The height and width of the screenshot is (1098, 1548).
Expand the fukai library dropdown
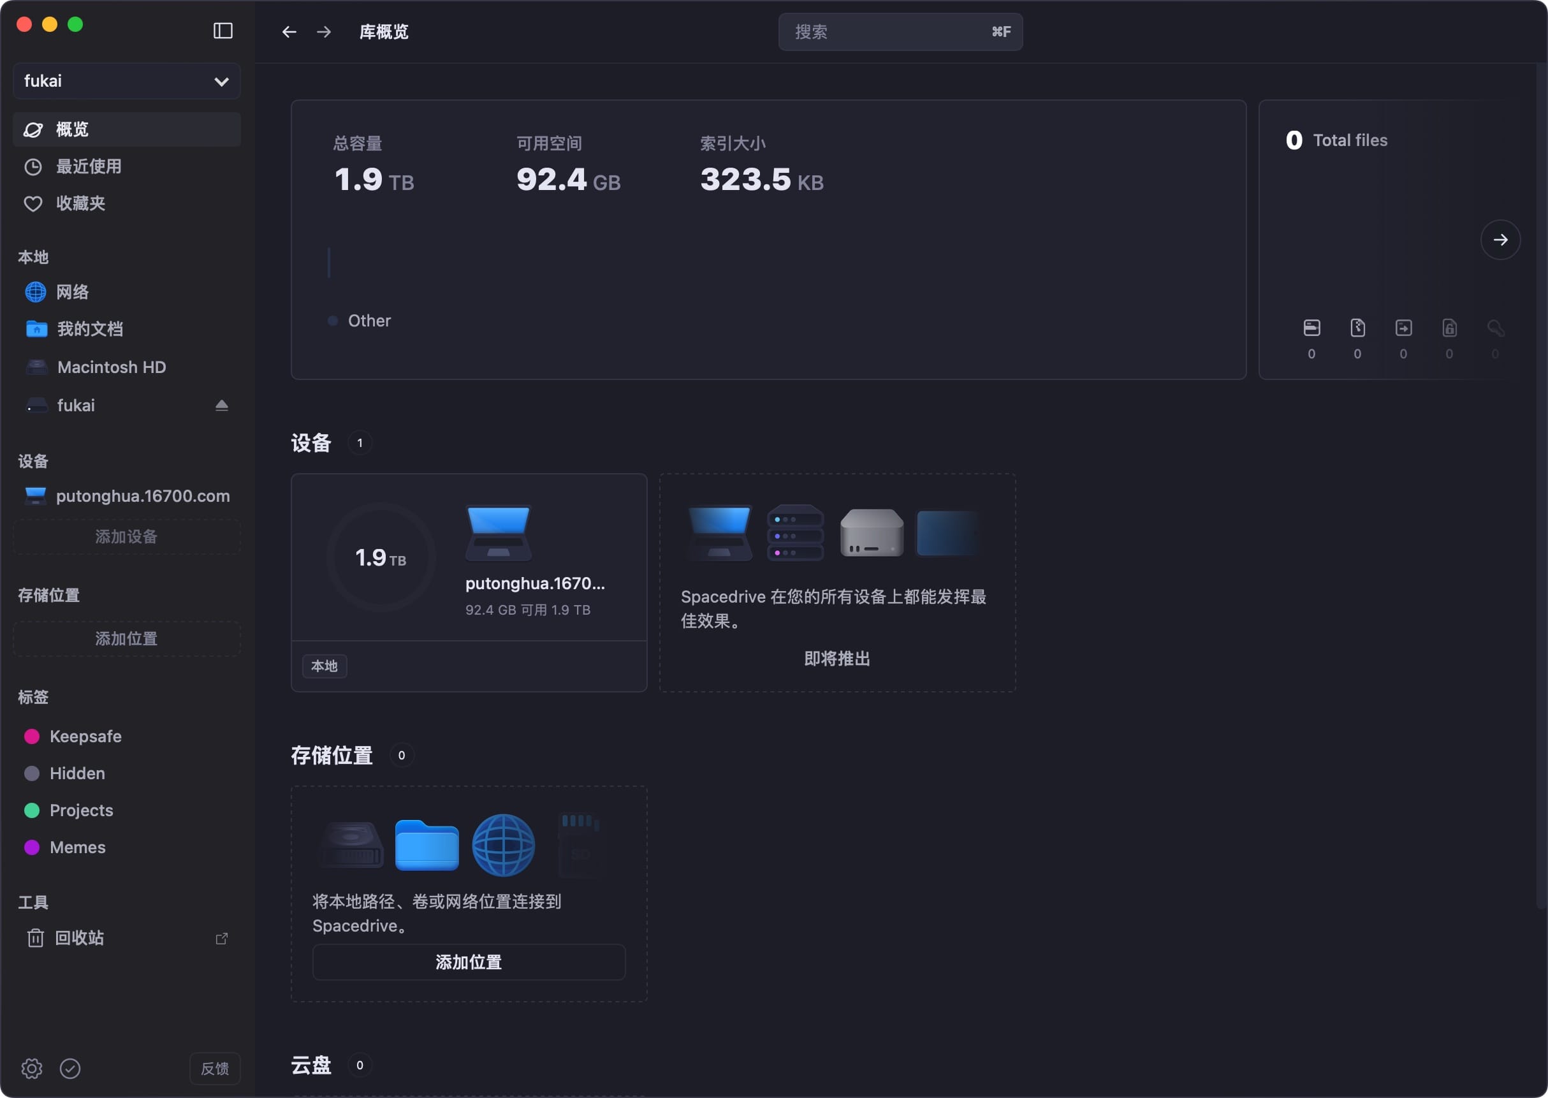[x=127, y=81]
